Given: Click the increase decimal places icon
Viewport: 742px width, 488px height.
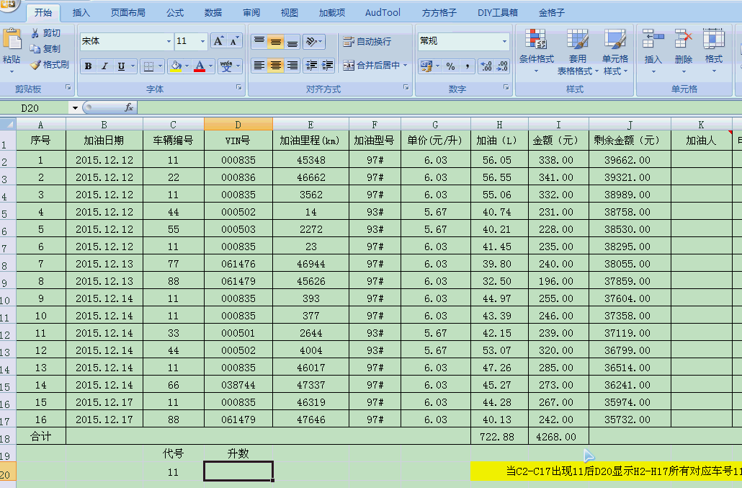Looking at the screenshot, I should [486, 66].
